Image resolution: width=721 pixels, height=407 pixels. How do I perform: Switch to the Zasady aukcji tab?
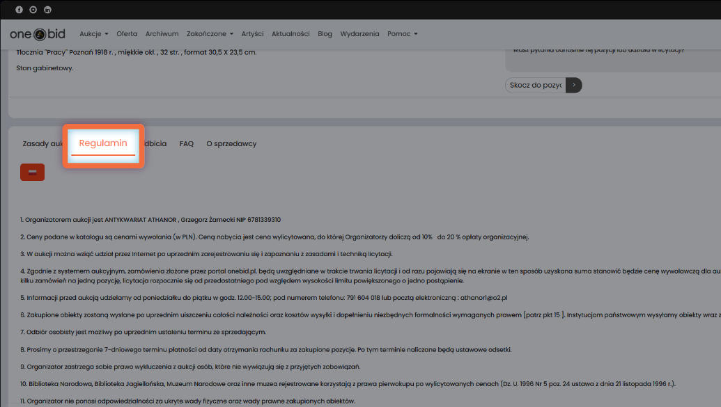pyautogui.click(x=42, y=144)
